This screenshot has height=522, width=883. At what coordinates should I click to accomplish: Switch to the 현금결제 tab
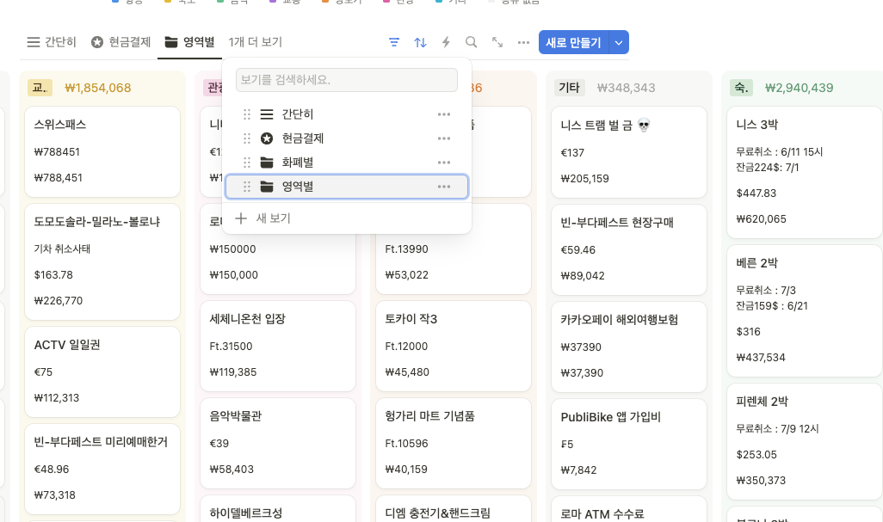pos(121,42)
